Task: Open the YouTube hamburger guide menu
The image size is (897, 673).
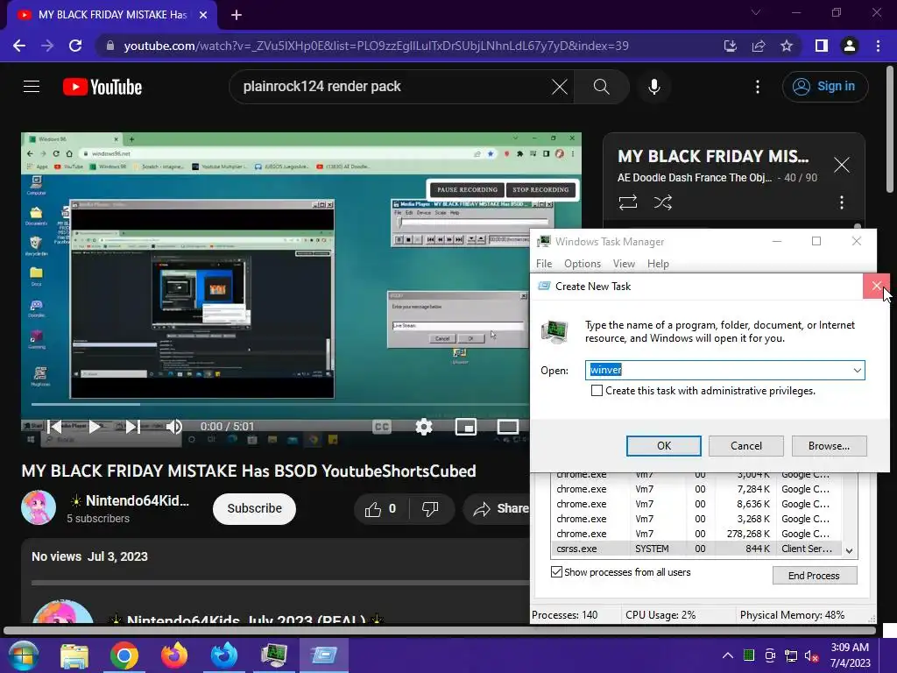Action: tap(32, 87)
